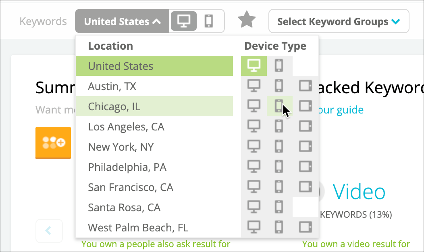The width and height of the screenshot is (424, 252).
Task: Toggle desktop view in top bar
Action: coord(184,21)
